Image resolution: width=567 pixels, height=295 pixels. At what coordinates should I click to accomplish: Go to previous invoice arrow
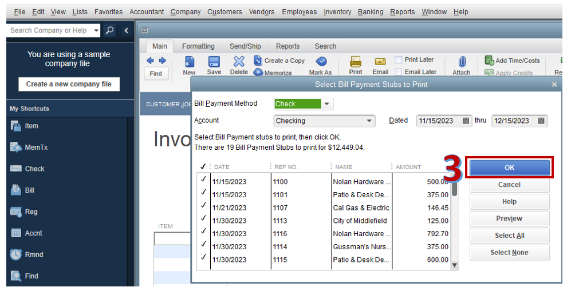click(x=150, y=61)
